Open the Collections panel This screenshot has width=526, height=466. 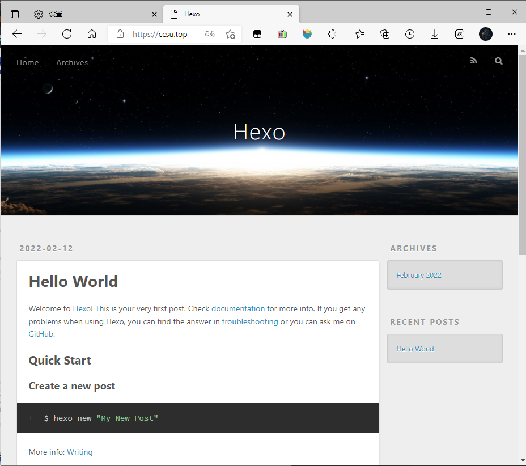385,34
